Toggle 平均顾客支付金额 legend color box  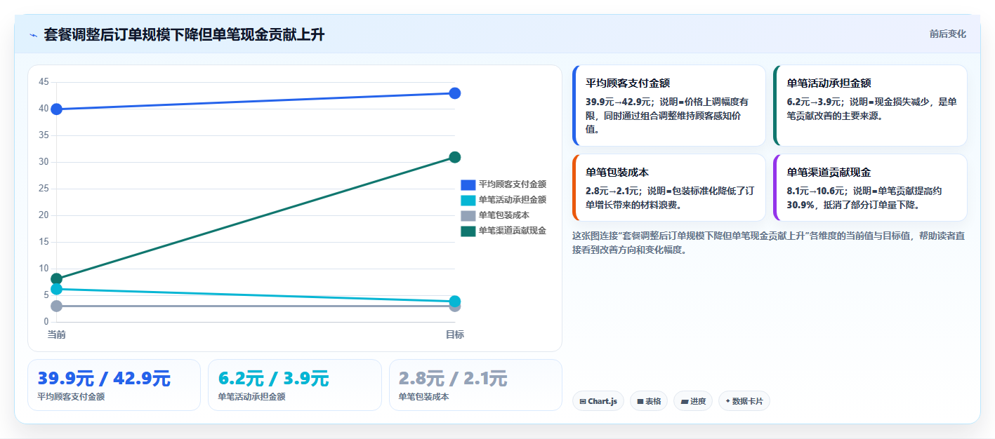coord(468,184)
